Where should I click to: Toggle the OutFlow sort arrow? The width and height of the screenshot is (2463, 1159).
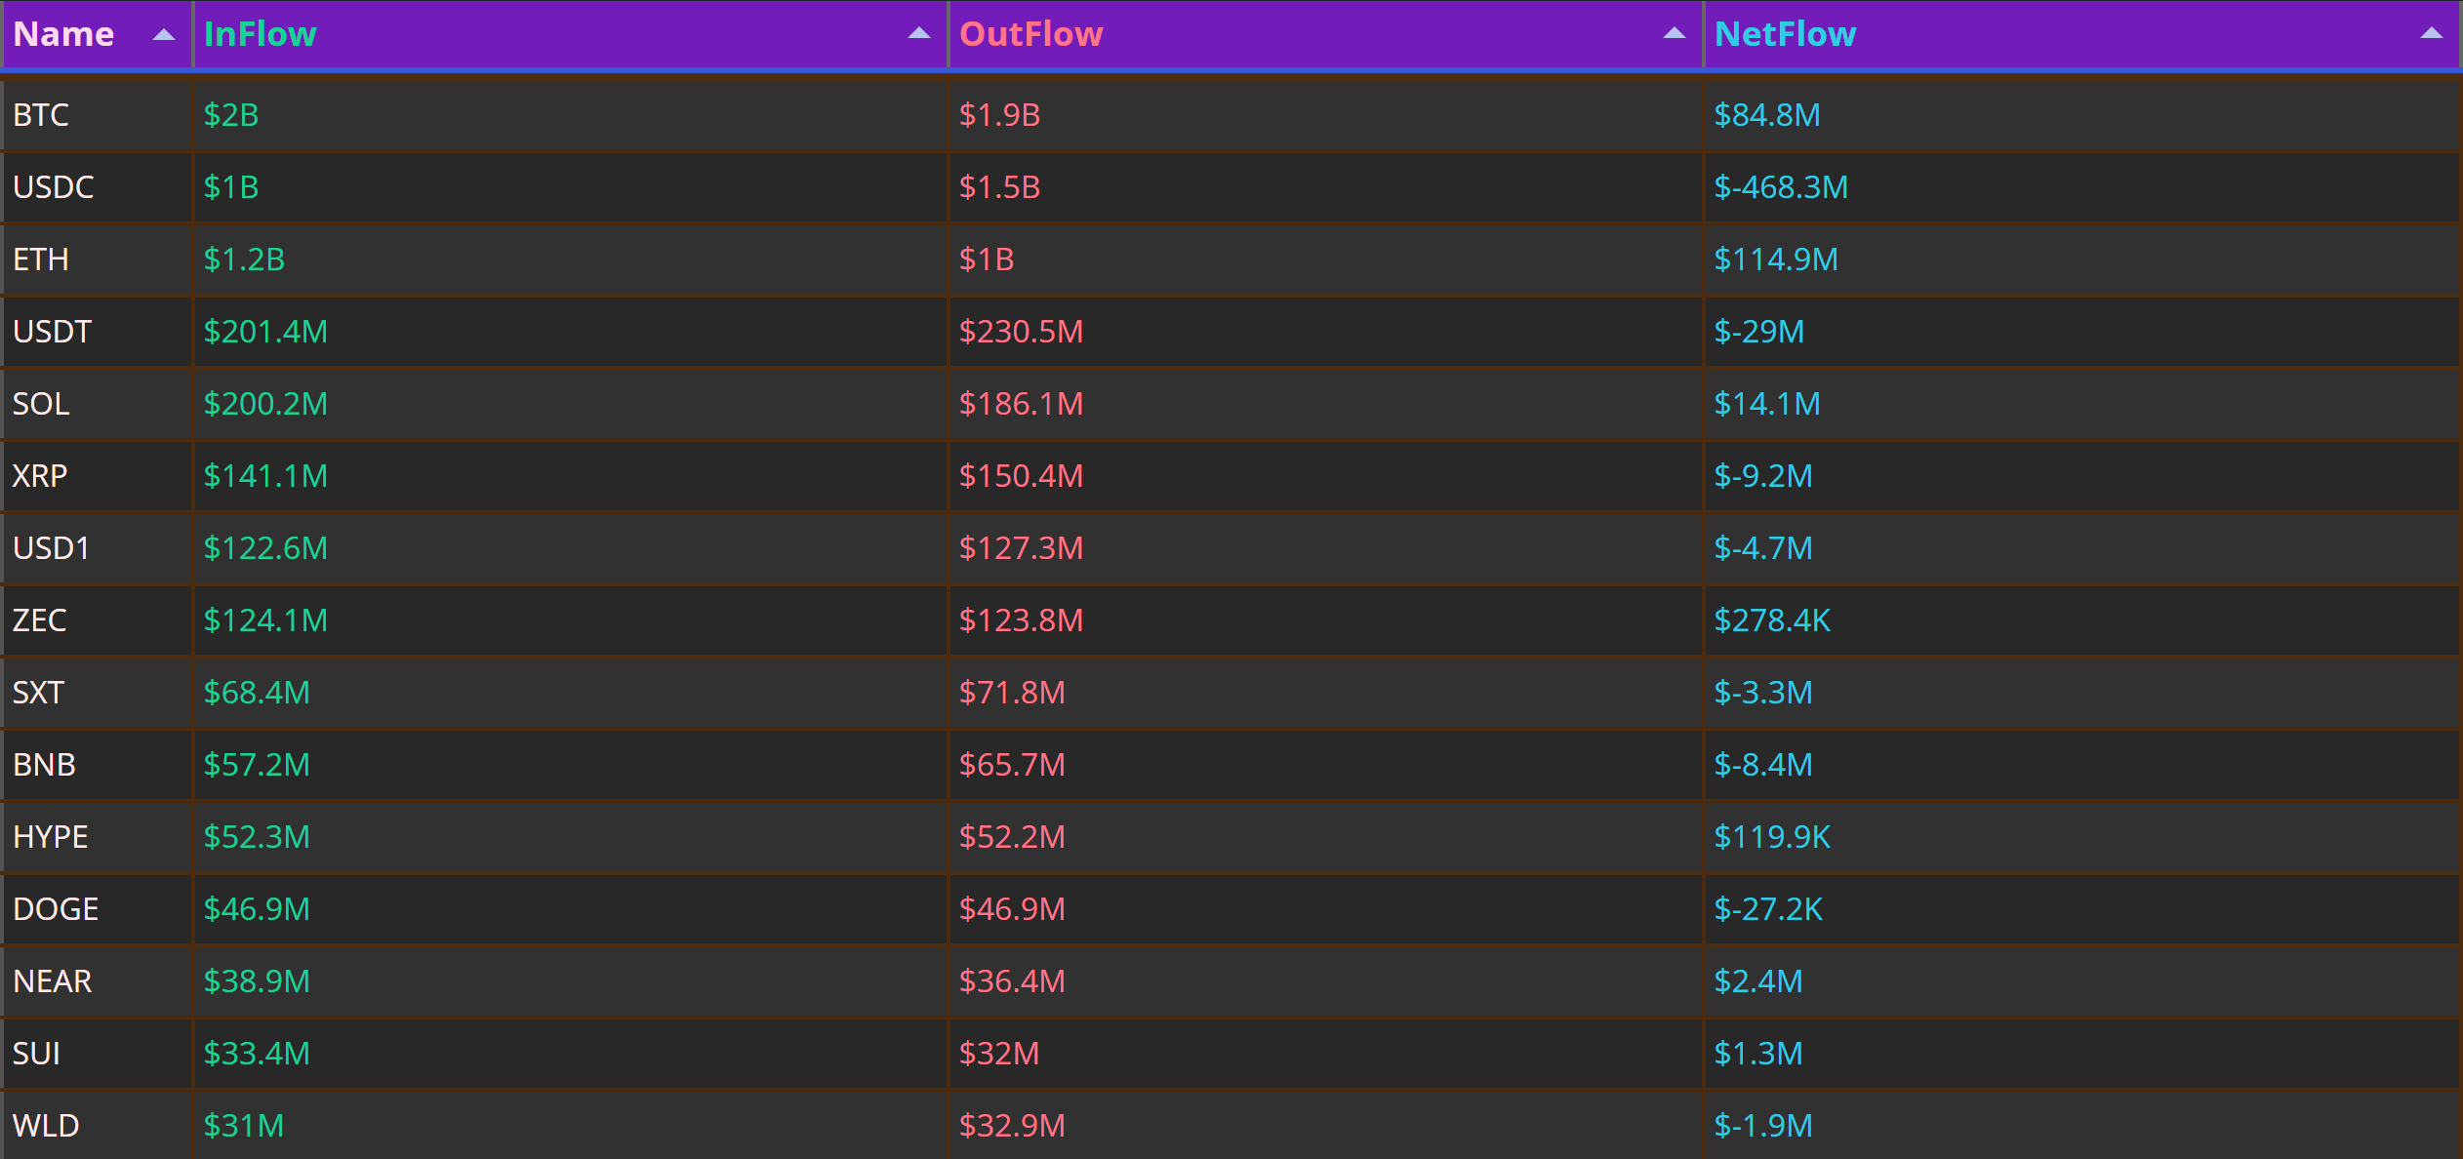point(1674,33)
